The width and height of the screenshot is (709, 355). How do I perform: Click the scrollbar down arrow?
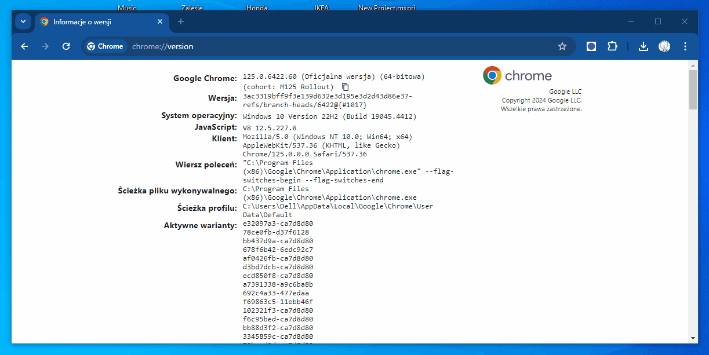point(693,338)
